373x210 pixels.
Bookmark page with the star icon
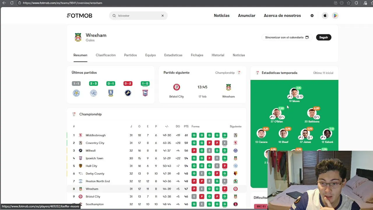coord(349,3)
